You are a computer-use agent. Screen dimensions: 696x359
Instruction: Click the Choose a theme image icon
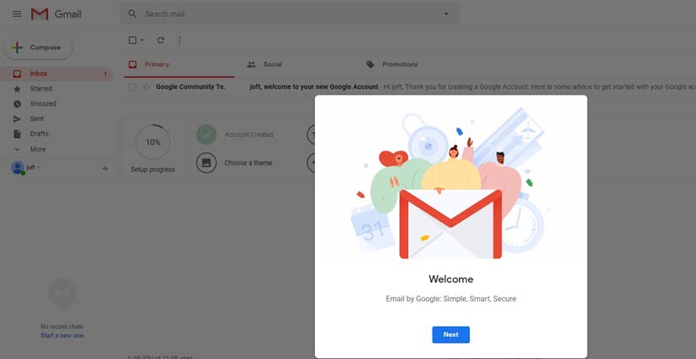pos(207,163)
